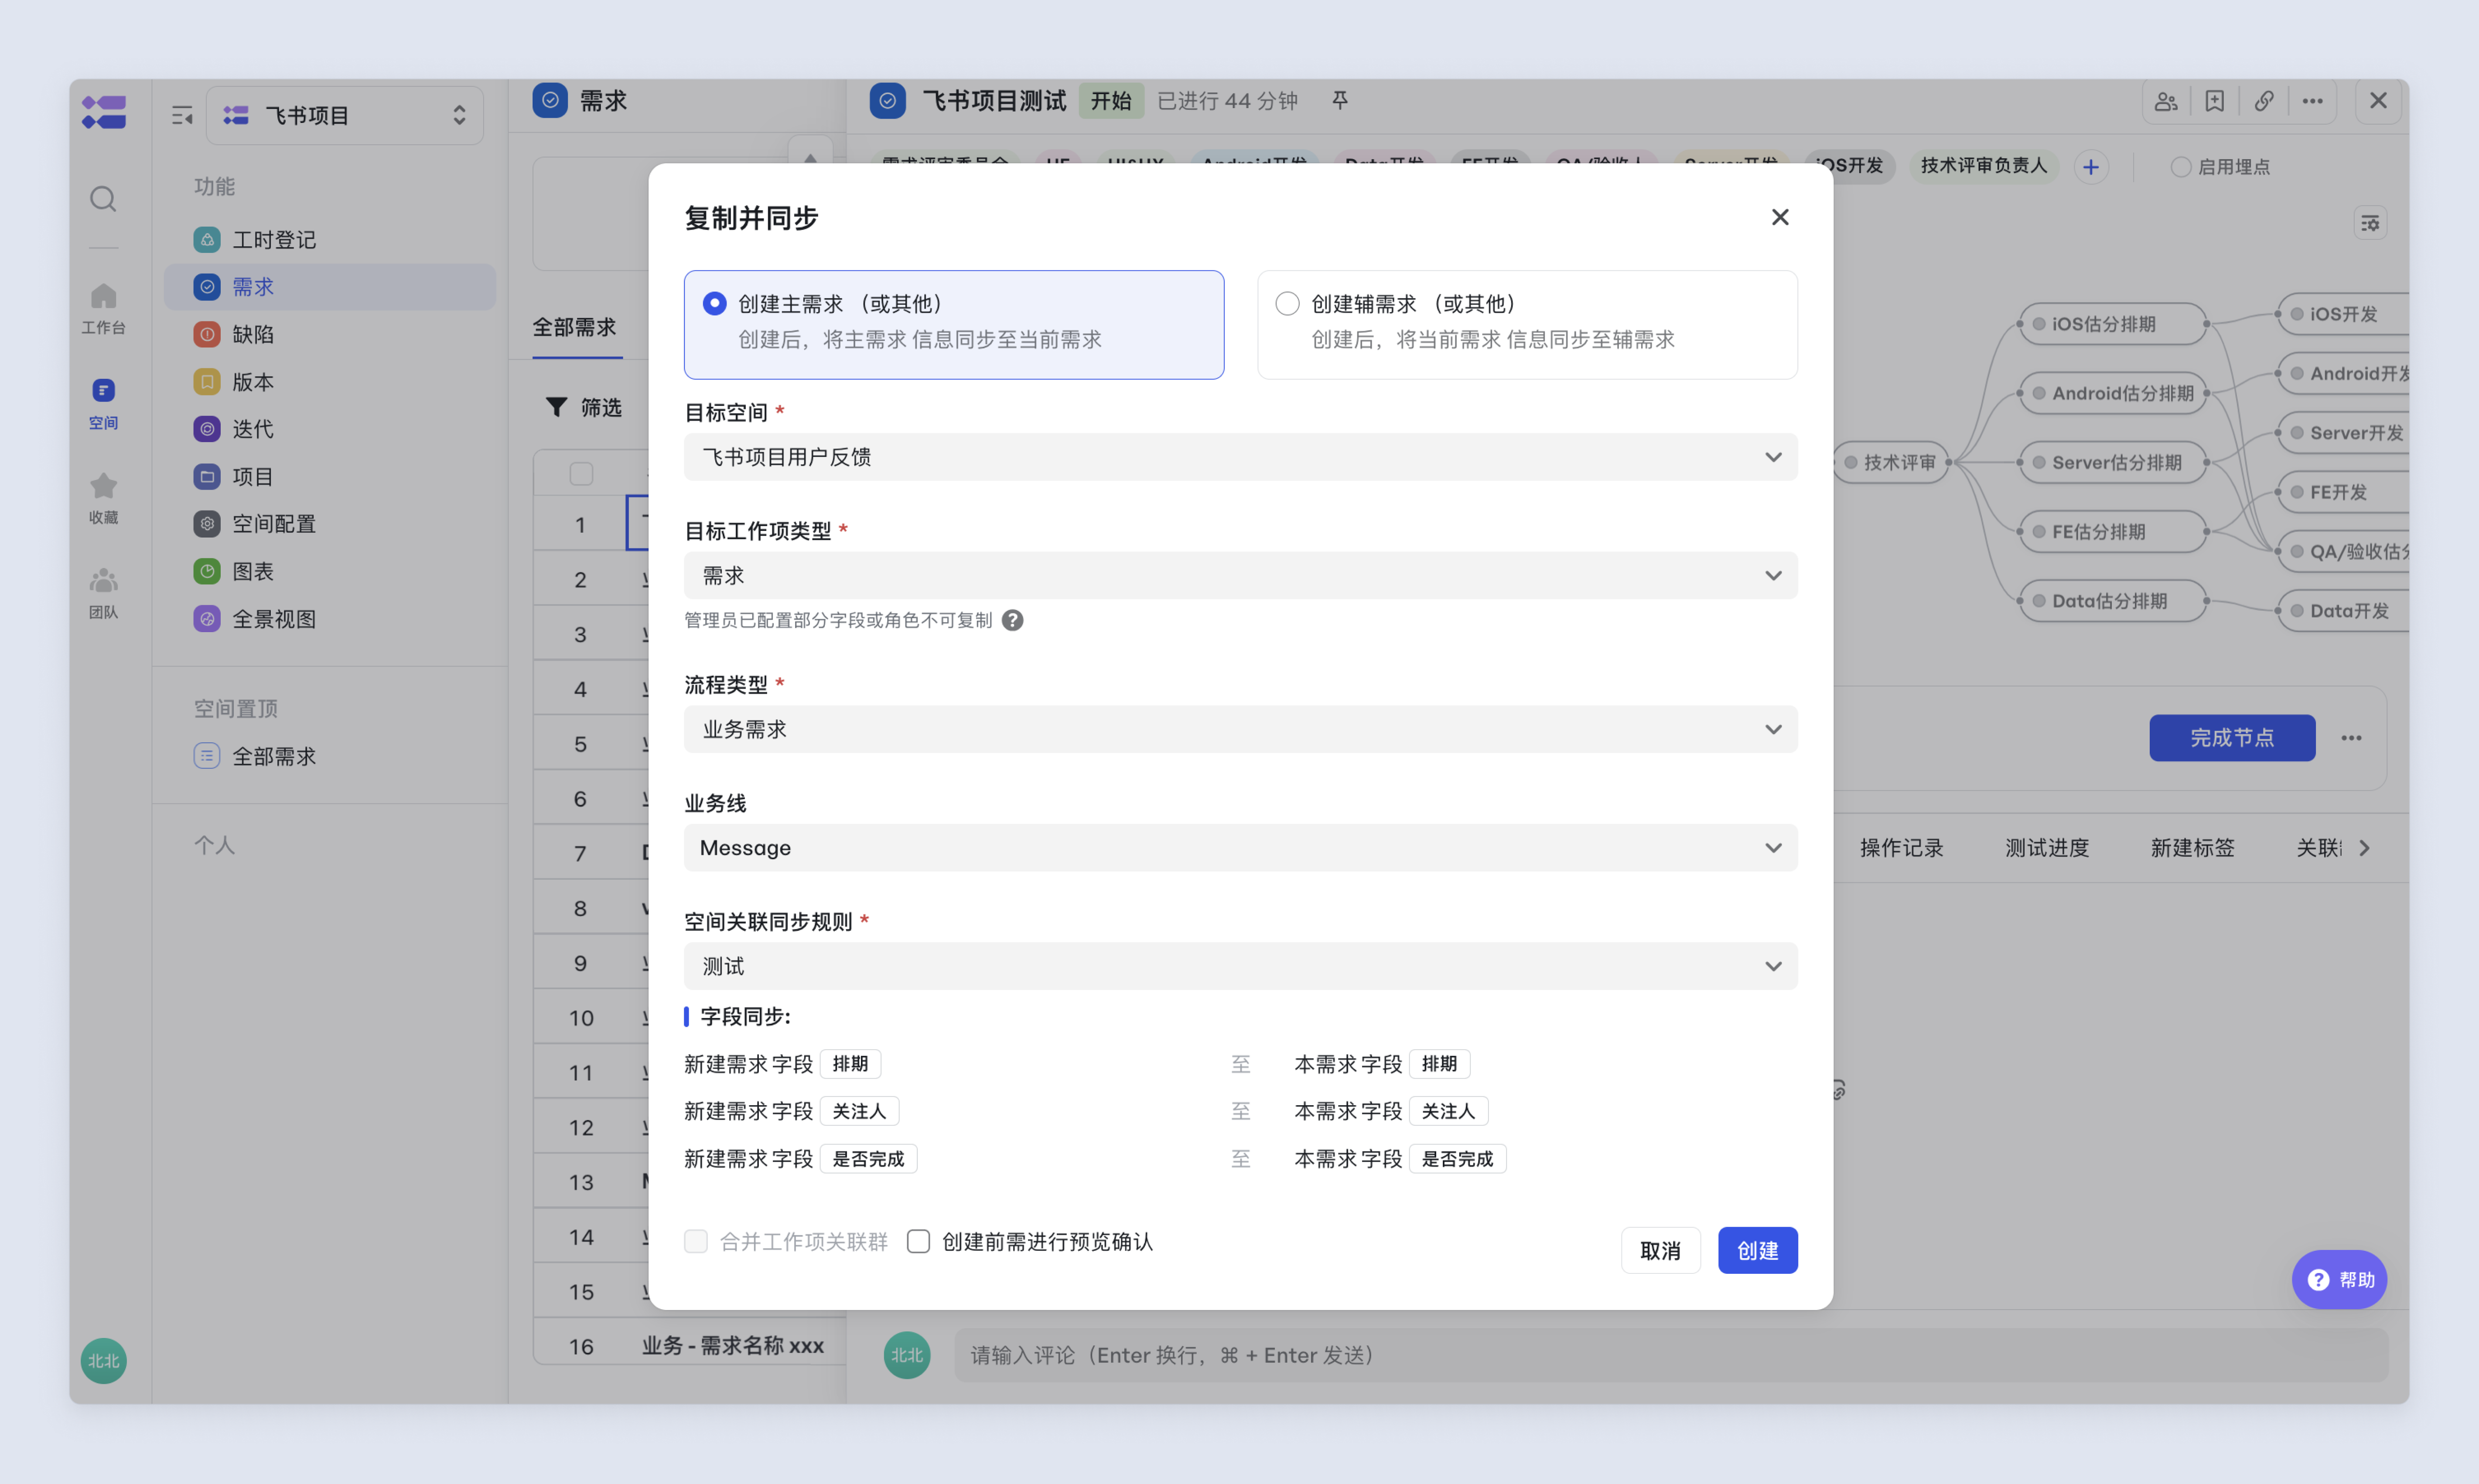Open workflow view settings icon
The image size is (2479, 1484).
(2370, 223)
